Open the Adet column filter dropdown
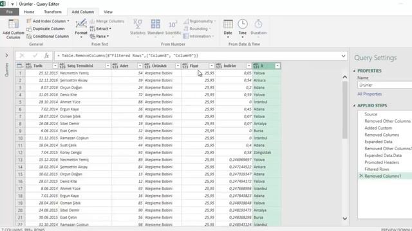This screenshot has height=231, width=412. [x=140, y=65]
